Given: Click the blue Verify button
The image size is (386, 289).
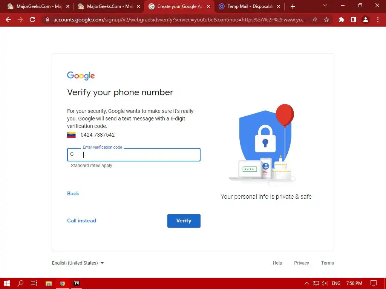Looking at the screenshot, I should (184, 221).
